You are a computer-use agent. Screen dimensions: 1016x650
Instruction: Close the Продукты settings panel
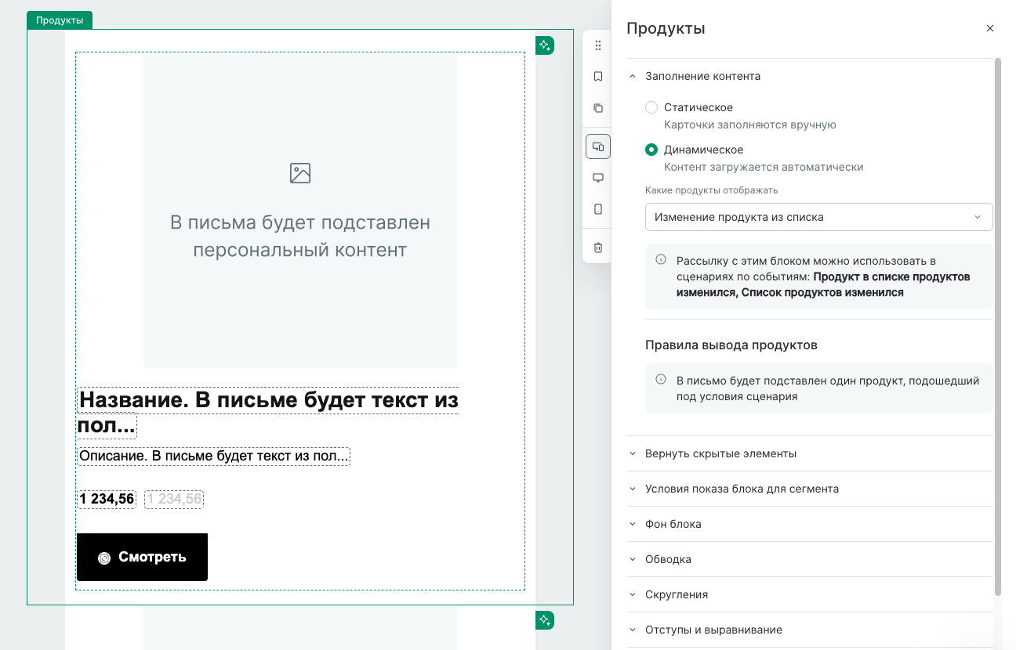[990, 28]
